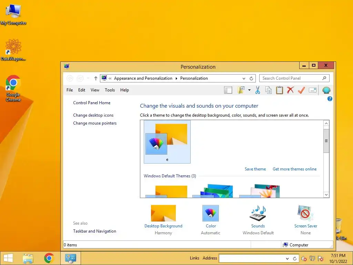The image size is (353, 265).
Task: Open File Explorer from the taskbar
Action: pyautogui.click(x=28, y=258)
